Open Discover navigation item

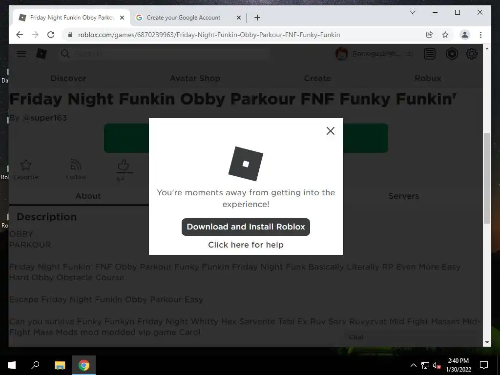tap(68, 78)
